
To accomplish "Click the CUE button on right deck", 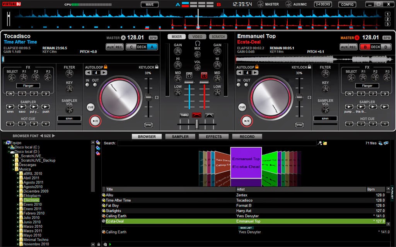I will point(242,107).
